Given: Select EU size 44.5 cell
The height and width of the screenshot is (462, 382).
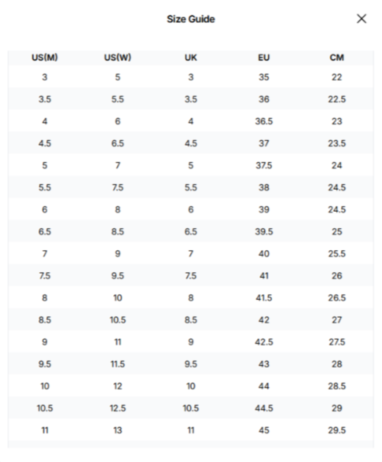Looking at the screenshot, I should 264,408.
